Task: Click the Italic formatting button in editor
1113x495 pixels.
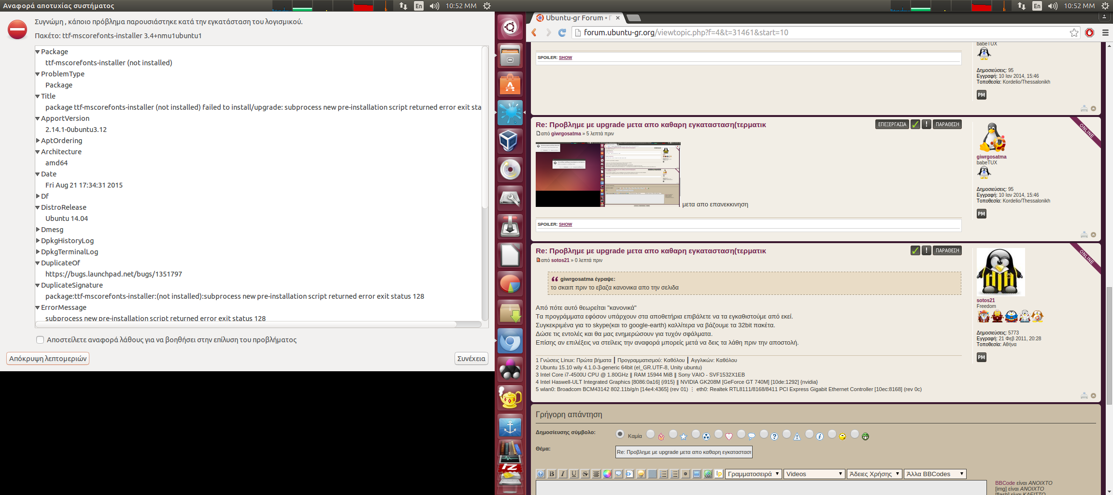Action: (x=563, y=474)
